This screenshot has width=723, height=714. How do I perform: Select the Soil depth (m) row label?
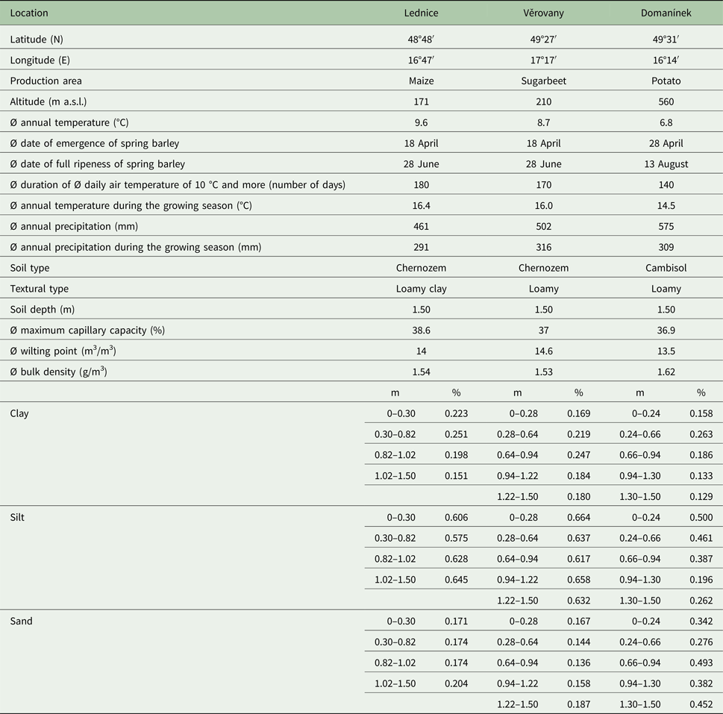click(42, 310)
